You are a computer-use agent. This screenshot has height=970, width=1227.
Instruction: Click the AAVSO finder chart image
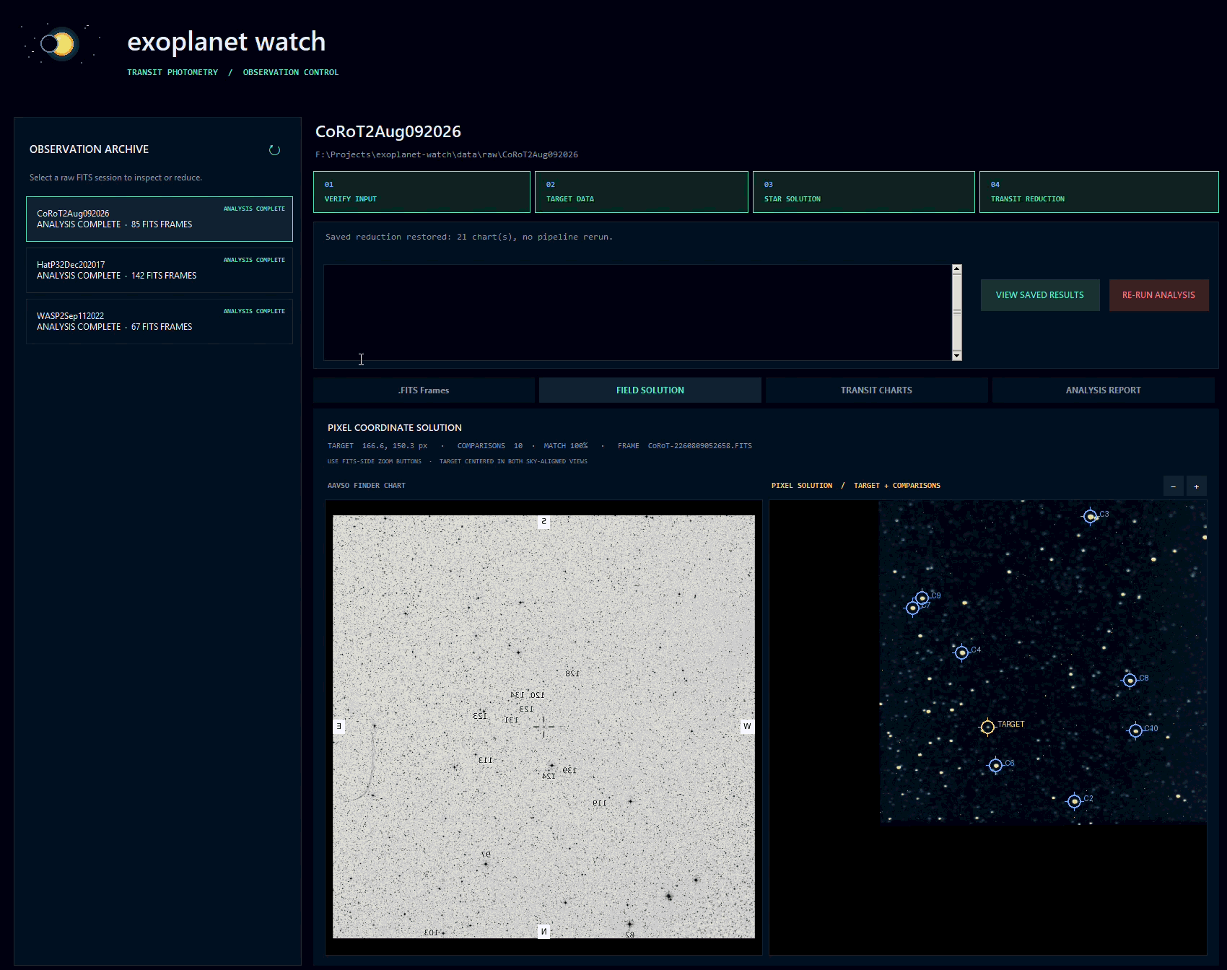click(543, 727)
